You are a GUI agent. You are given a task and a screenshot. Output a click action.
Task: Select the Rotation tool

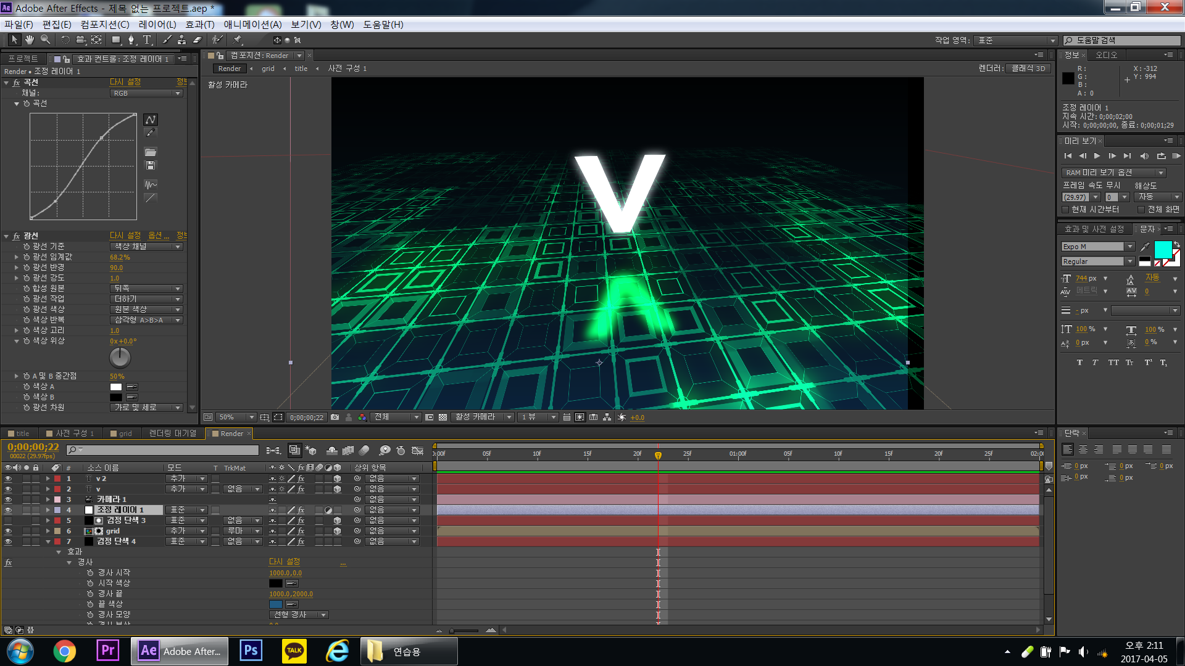pos(65,39)
